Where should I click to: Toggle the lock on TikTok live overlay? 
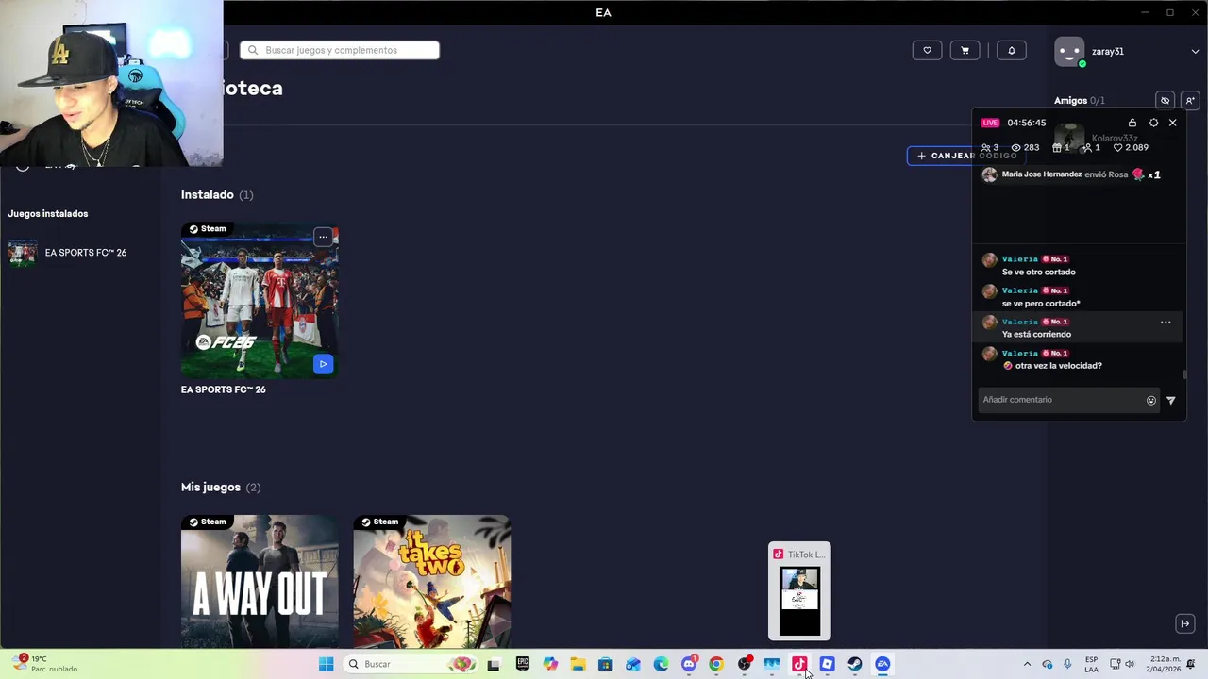tap(1132, 123)
